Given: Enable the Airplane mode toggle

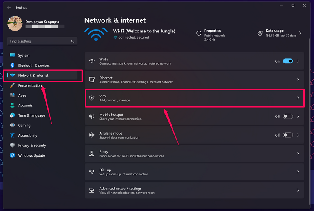Looking at the screenshot, I should click(x=288, y=135).
